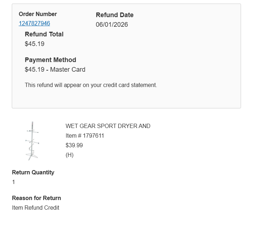Image resolution: width=266 pixels, height=225 pixels.
Task: Click the $45.19 amount beside Master Card
Action: [x=35, y=70]
